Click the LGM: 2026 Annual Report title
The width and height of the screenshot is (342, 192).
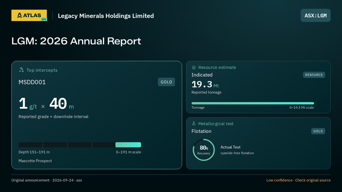pos(76,41)
